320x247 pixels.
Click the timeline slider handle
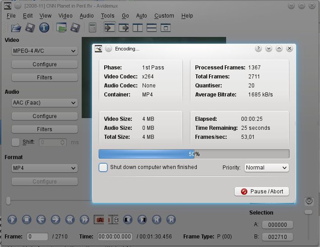[x=8, y=201]
